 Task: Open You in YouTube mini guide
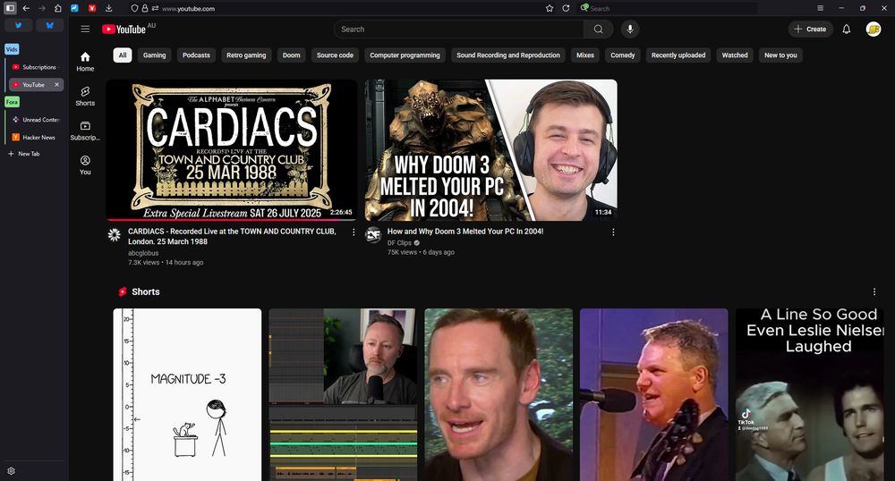pos(85,165)
